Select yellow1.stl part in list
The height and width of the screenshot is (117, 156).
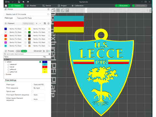tap(13, 72)
